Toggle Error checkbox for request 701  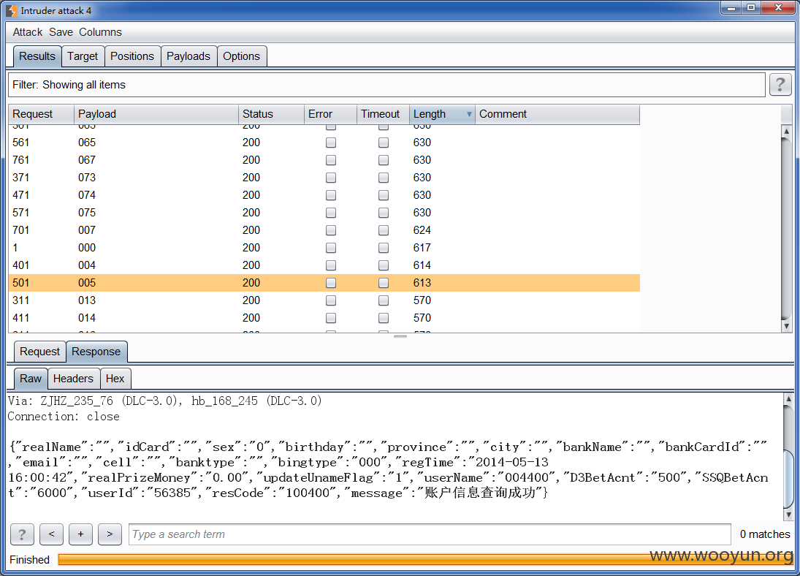click(x=331, y=230)
